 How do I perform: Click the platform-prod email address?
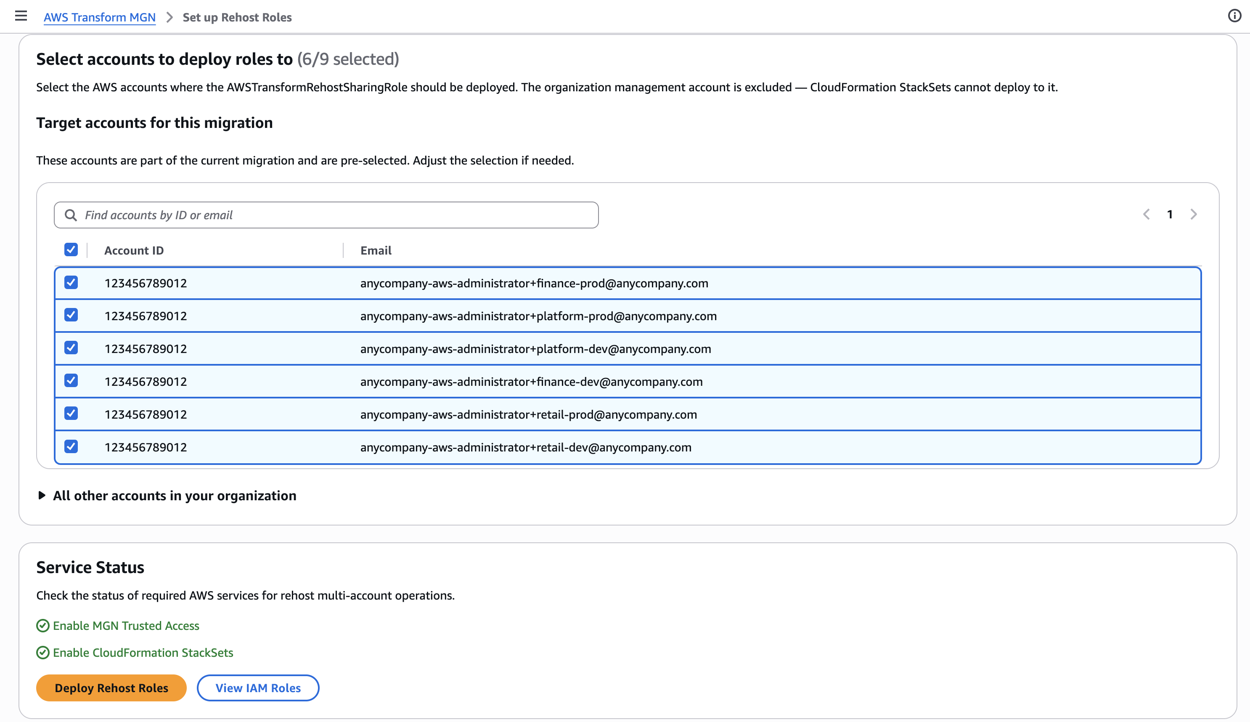pyautogui.click(x=538, y=316)
